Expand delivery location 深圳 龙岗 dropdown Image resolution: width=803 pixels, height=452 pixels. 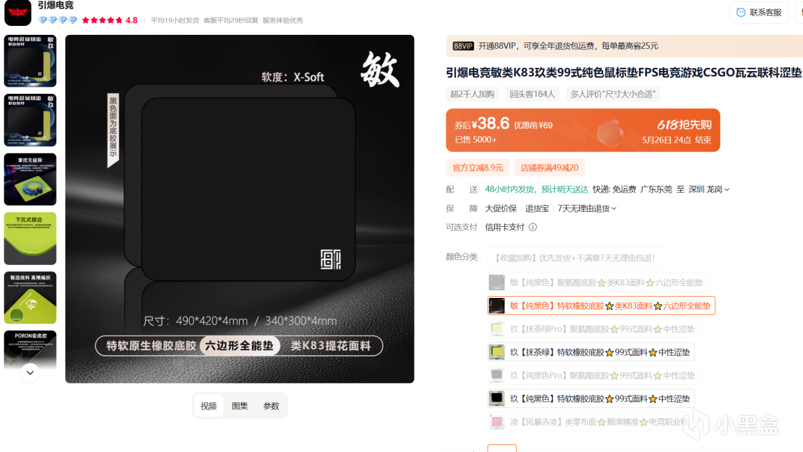(x=709, y=190)
